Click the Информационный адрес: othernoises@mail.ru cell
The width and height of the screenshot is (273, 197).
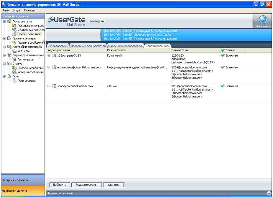(137, 67)
